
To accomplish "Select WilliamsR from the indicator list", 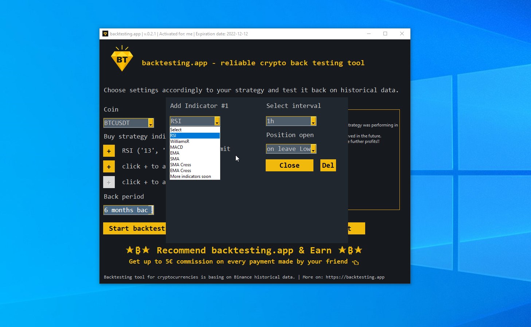I will [x=195, y=141].
